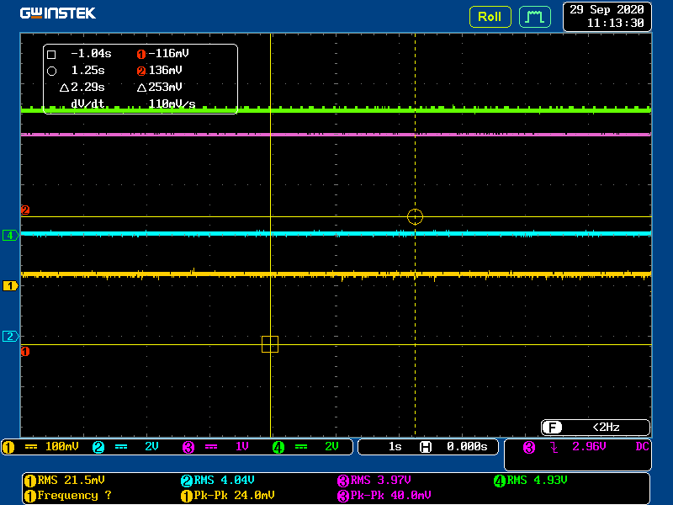This screenshot has height=505, width=673.
Task: Click the red horizontal cursor 1 marker
Action: (x=25, y=351)
